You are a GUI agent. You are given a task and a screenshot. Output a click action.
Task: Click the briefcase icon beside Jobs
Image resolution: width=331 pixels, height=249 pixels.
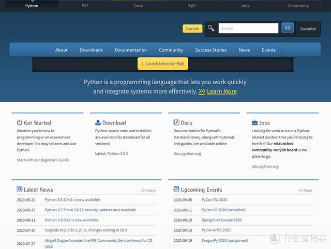coord(255,122)
